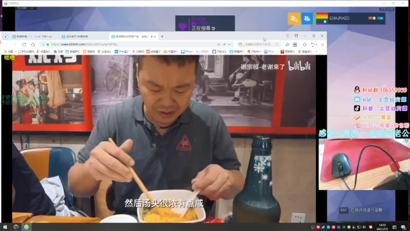The image size is (410, 231).
Task: Click the bilibili logo watermark in video
Action: coord(299,65)
